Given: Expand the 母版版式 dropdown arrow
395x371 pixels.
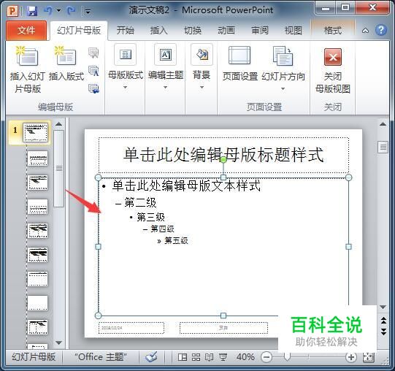Looking at the screenshot, I should click(125, 87).
